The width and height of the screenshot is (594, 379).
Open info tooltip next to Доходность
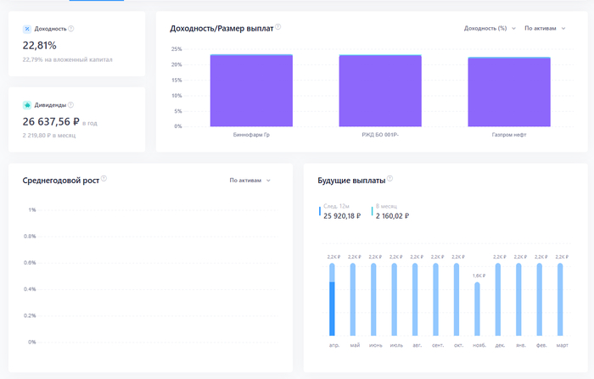coord(71,29)
